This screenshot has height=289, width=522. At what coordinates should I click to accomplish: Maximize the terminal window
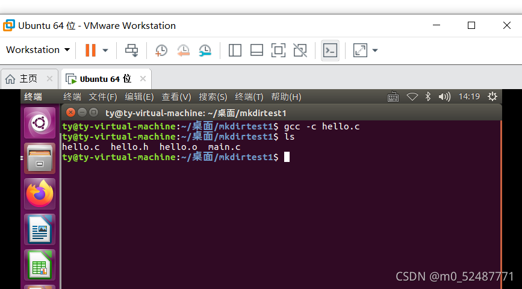93,113
